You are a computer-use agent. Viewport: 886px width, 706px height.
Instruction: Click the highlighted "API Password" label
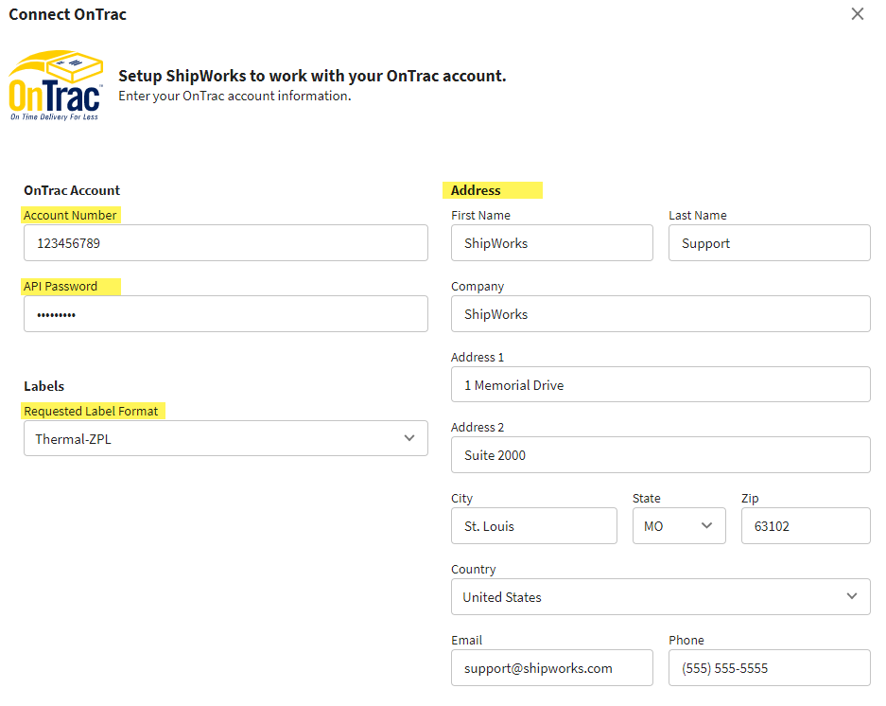(61, 286)
